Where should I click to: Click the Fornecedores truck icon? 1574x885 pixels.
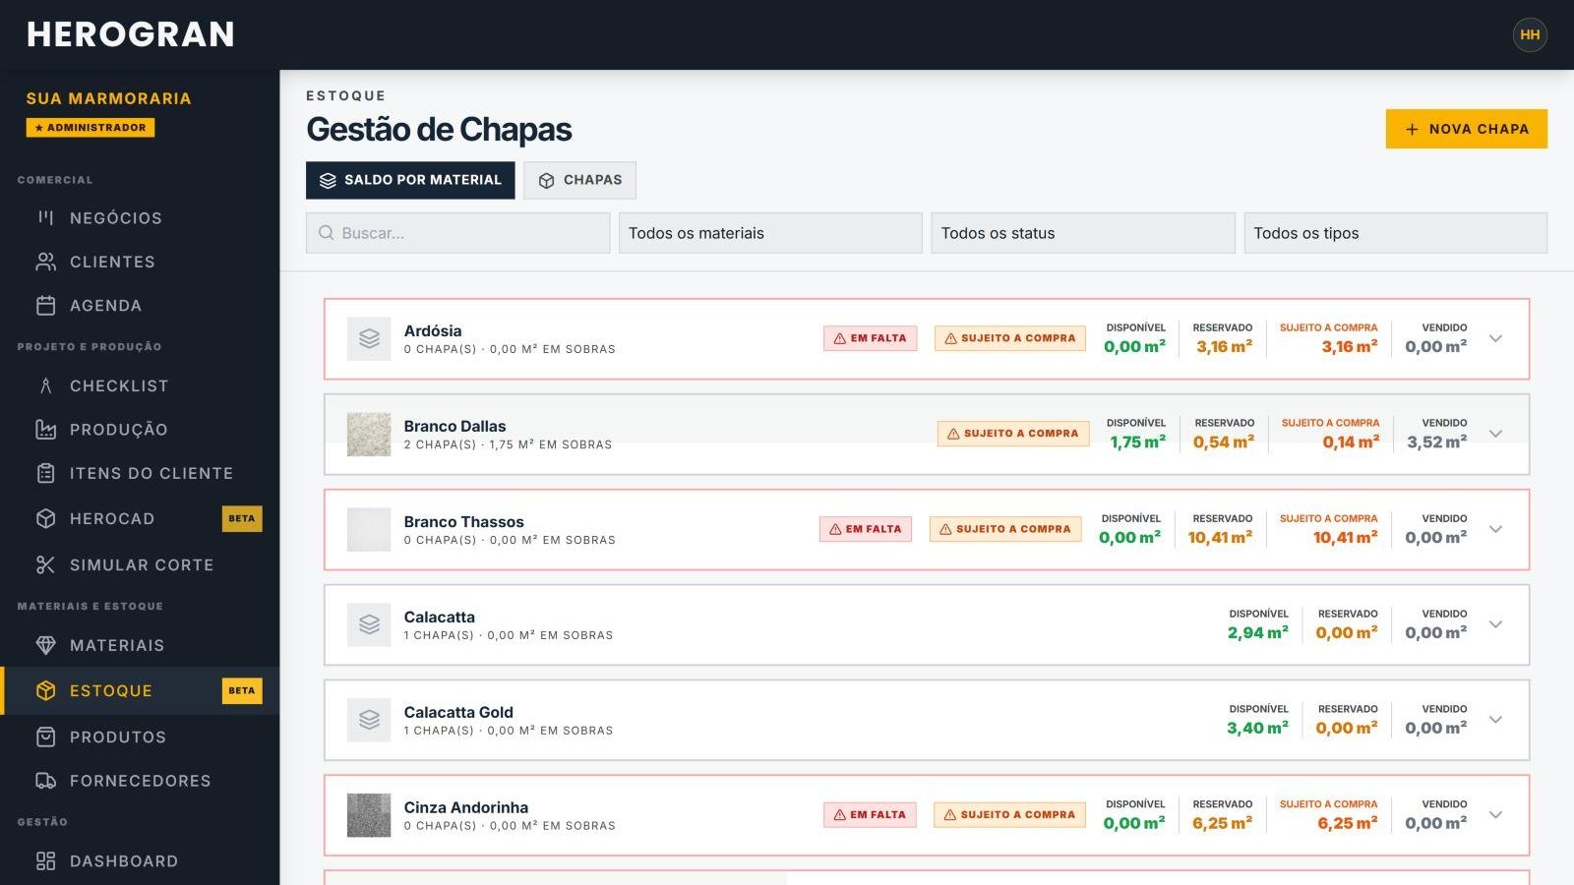click(x=45, y=781)
